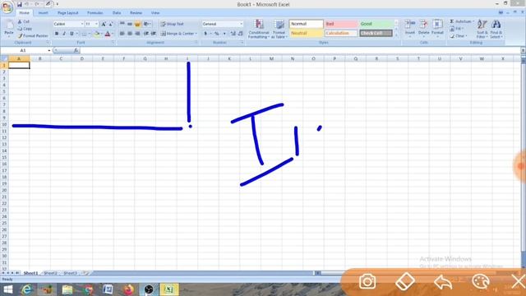Open the Windows Start button

pyautogui.click(x=7, y=289)
